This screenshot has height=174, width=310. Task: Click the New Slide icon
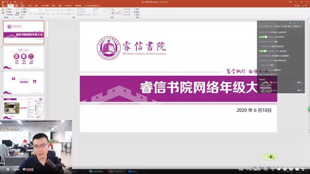coord(17,12)
